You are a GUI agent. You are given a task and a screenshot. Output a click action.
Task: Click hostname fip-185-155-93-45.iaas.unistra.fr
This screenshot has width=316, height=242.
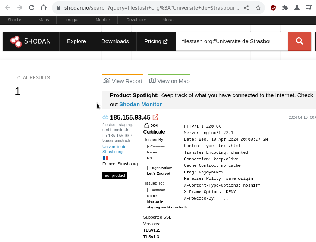[117, 138]
